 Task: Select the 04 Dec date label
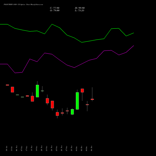coord(91,149)
